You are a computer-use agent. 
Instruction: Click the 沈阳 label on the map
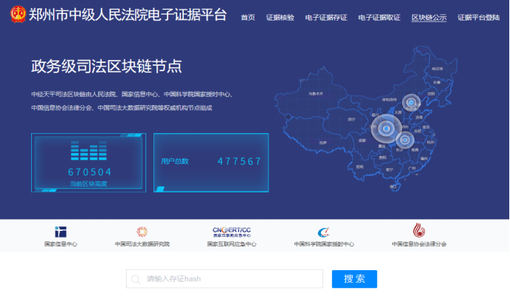pos(431,93)
